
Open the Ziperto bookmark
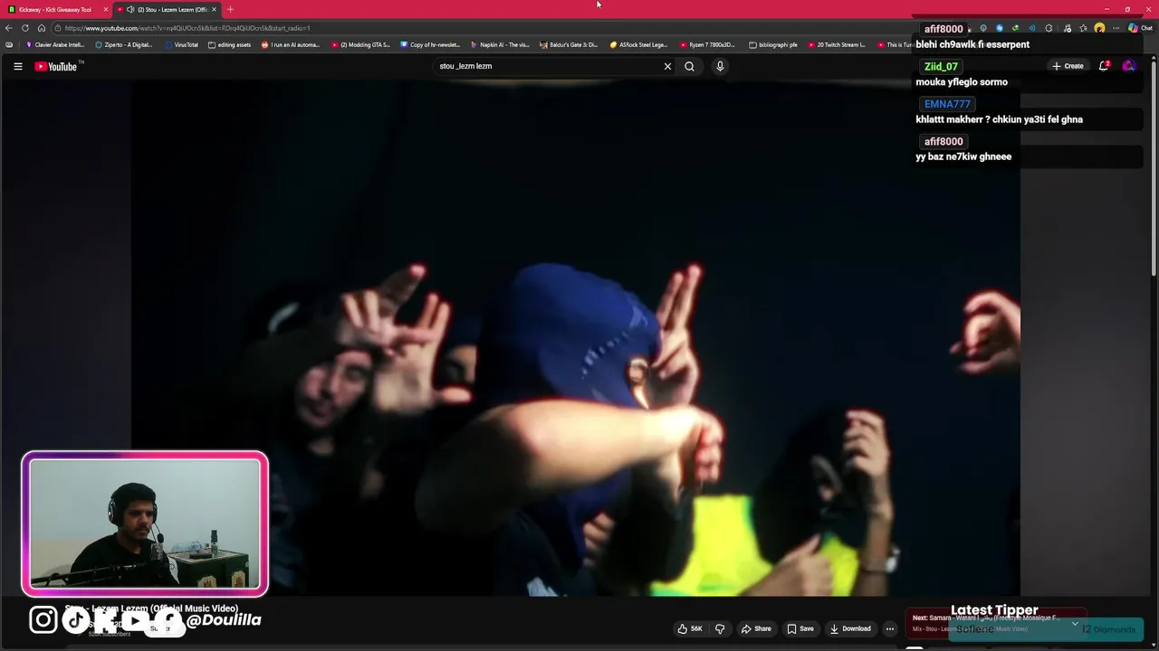(x=124, y=44)
